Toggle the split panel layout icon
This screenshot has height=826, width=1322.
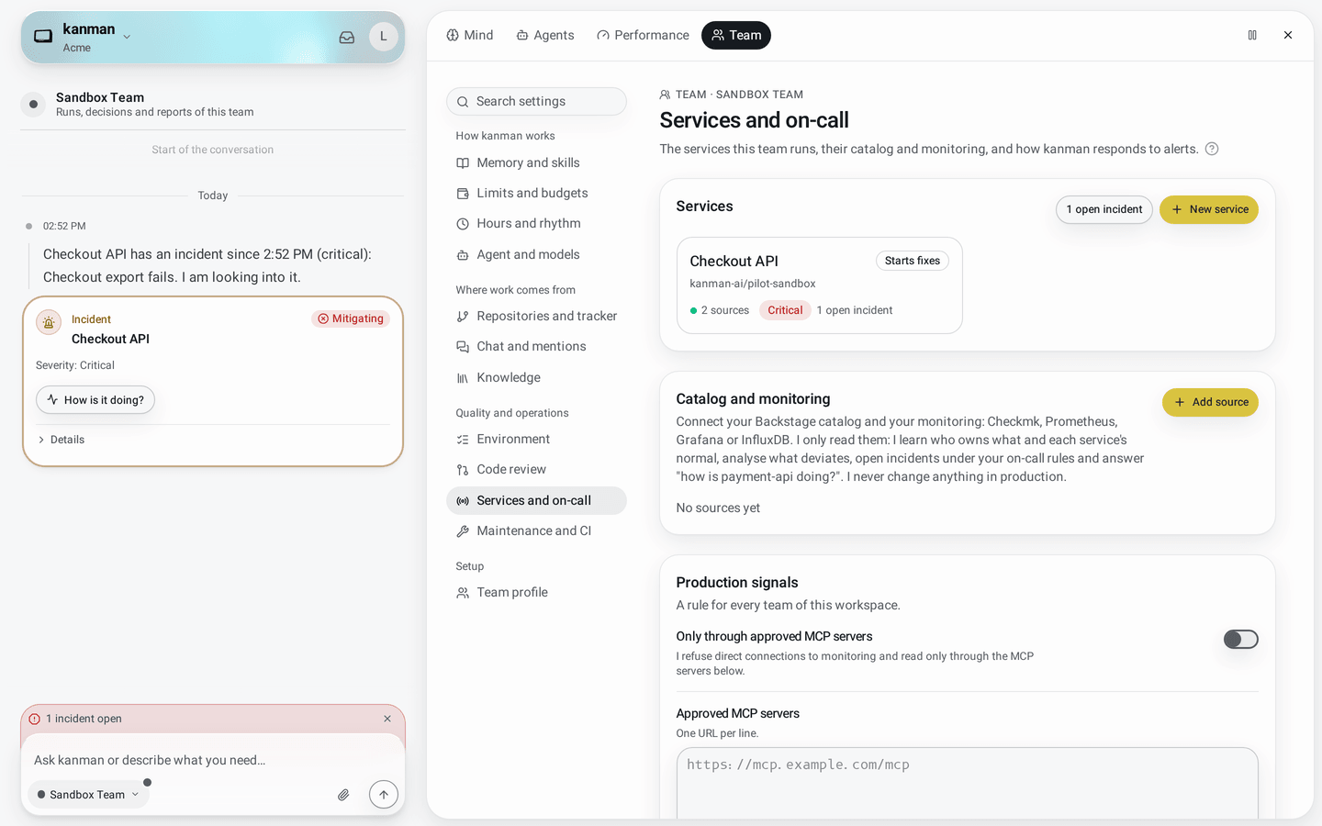(1252, 35)
